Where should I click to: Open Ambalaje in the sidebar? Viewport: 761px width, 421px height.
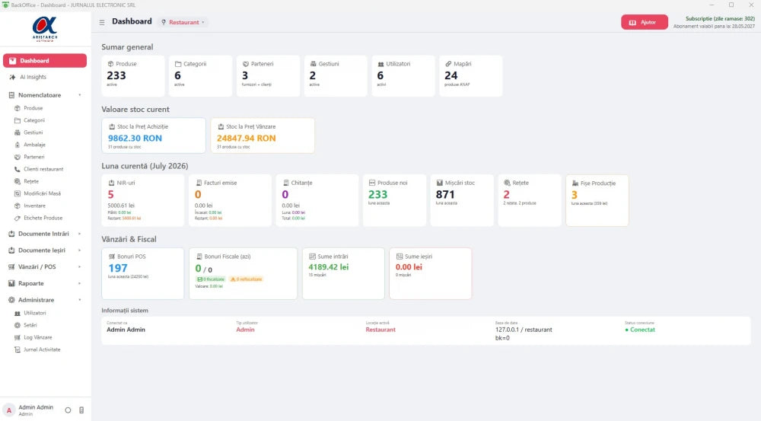34,145
